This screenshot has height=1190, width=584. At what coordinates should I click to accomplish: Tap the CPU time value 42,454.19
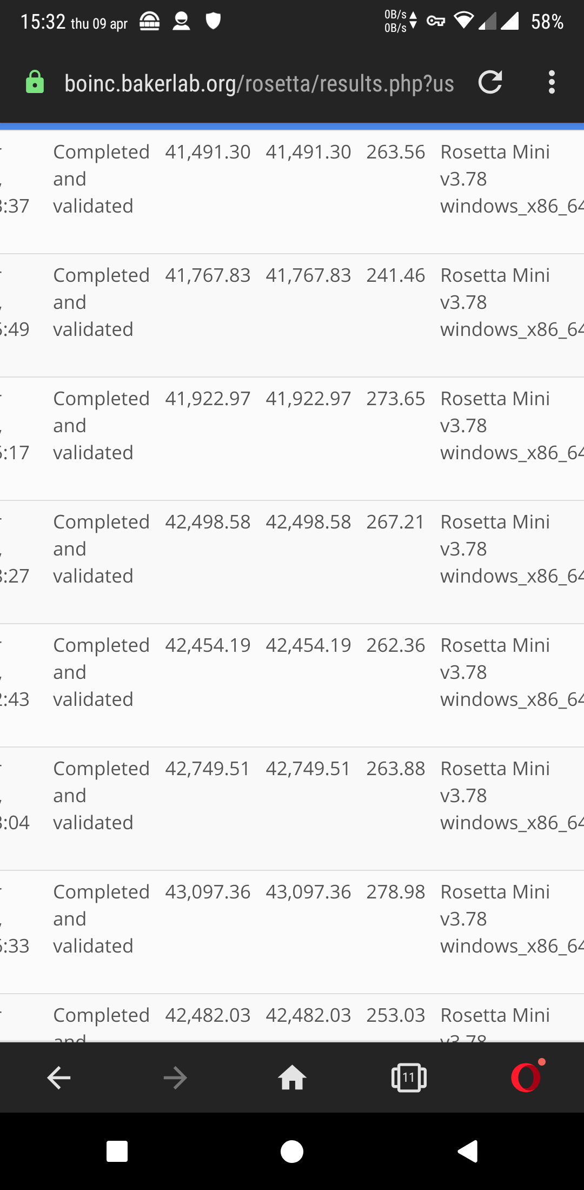[x=308, y=645]
